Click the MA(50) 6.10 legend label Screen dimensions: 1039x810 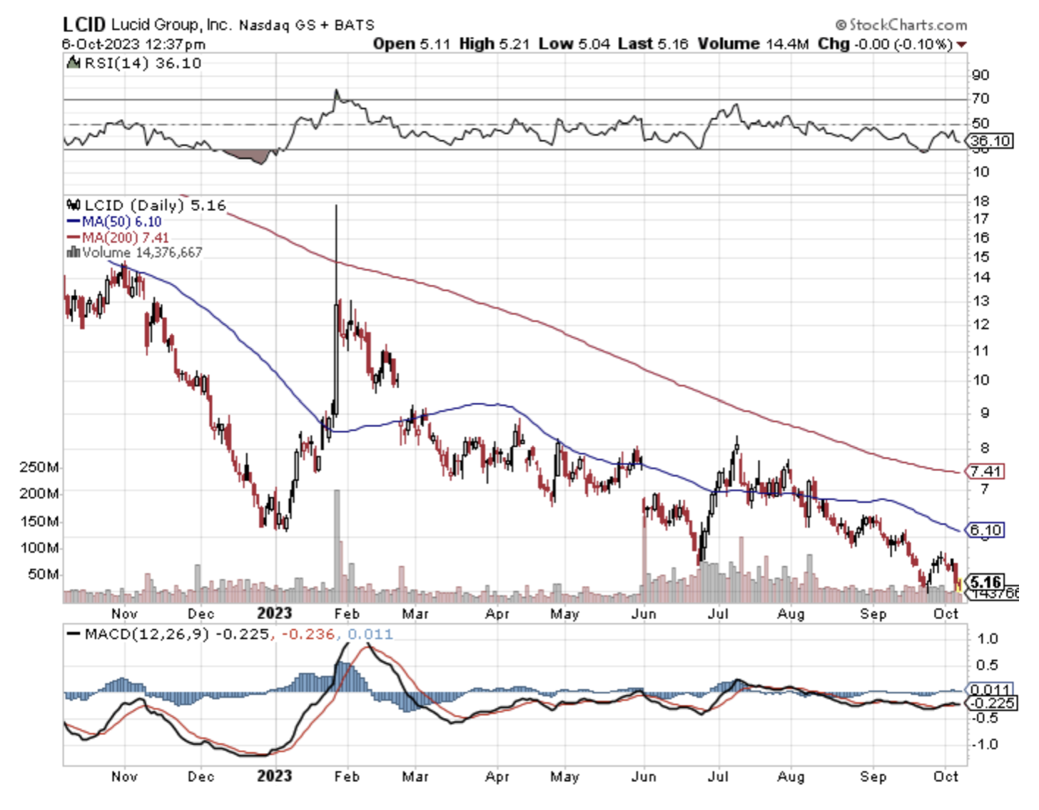[x=121, y=222]
